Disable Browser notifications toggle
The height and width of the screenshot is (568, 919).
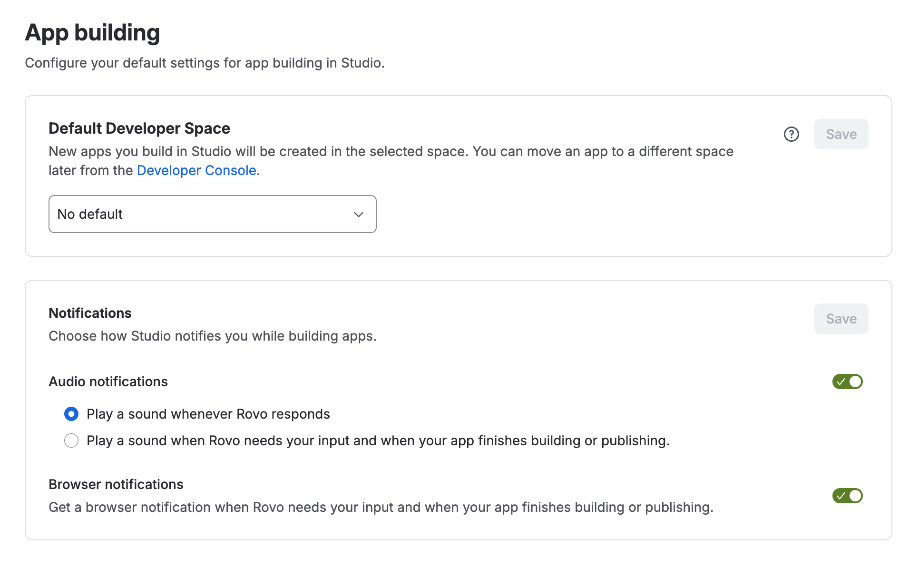click(847, 496)
